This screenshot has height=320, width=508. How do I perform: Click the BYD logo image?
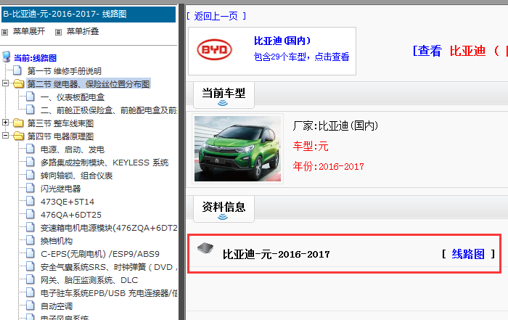[x=215, y=49]
